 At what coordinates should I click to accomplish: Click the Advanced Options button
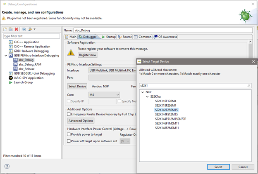tap(81, 121)
